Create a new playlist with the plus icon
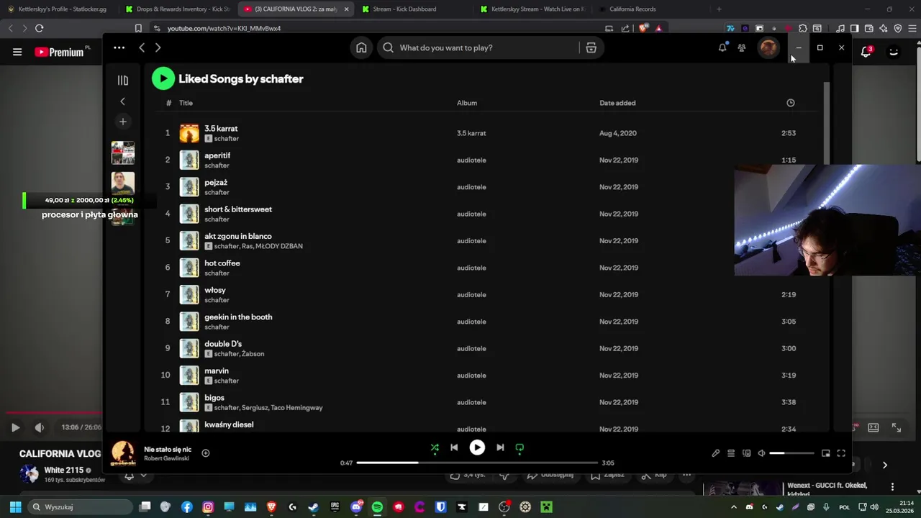Screen dimensions: 921x518 (x=122, y=122)
